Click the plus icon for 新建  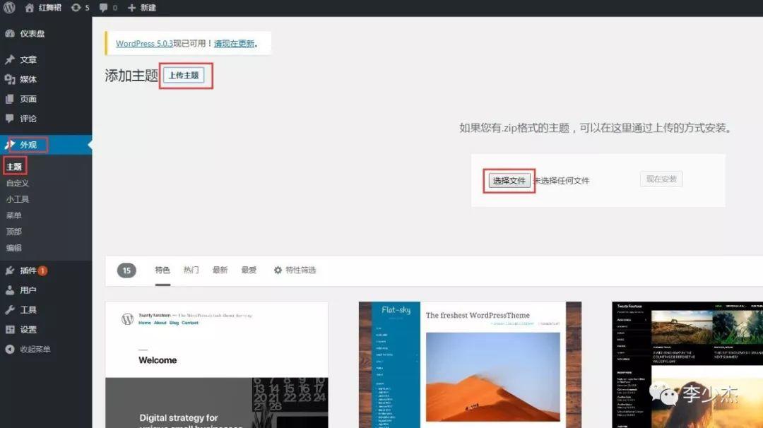131,8
